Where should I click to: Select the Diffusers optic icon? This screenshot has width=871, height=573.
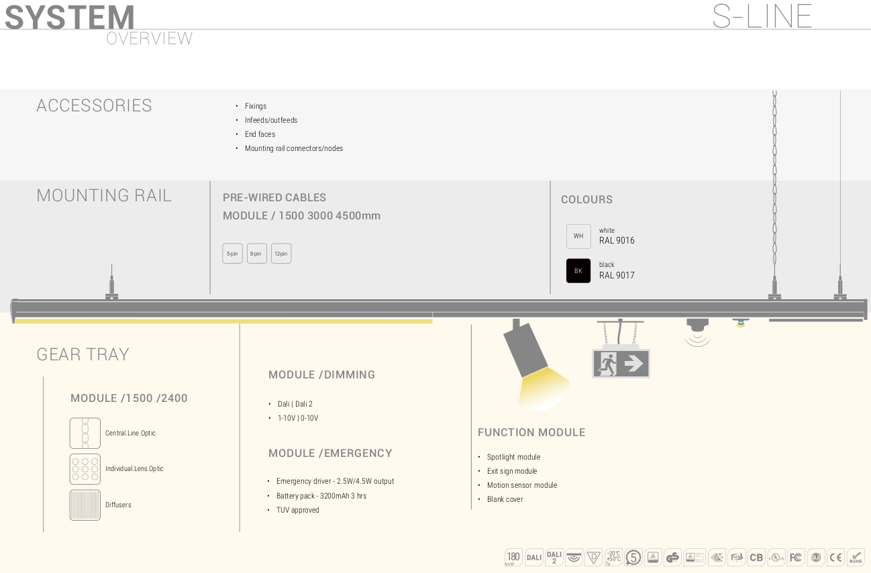(85, 505)
